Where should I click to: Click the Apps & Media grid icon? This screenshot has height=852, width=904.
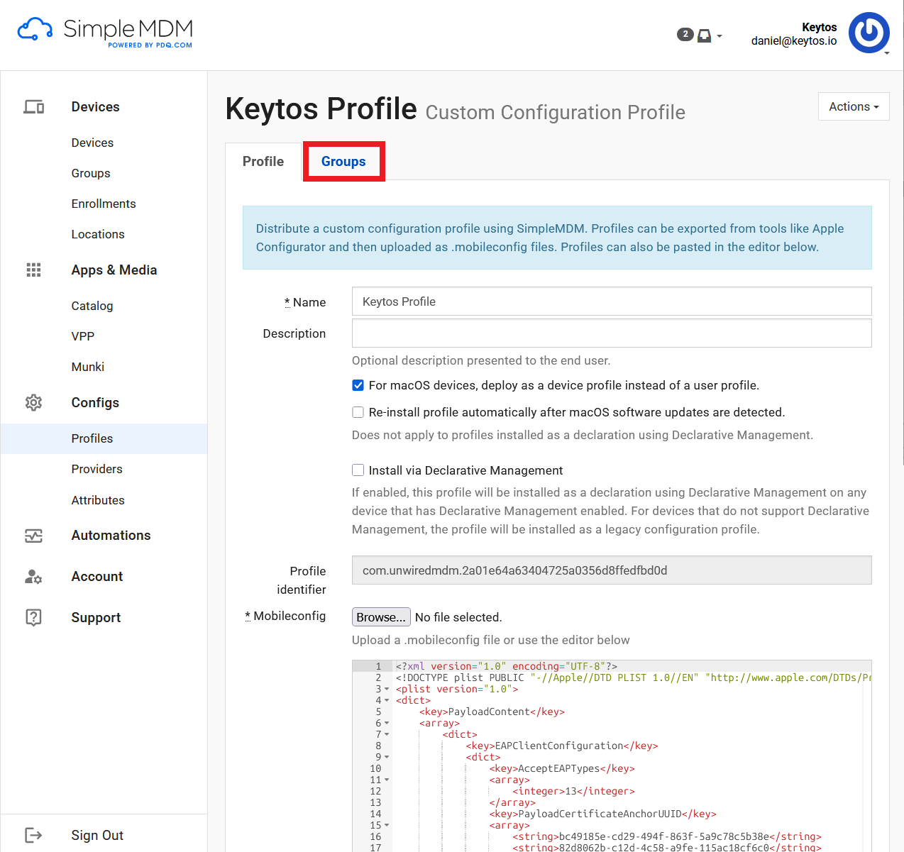[33, 270]
